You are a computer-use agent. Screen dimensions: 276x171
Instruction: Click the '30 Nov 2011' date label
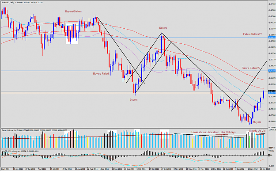(x=203, y=169)
